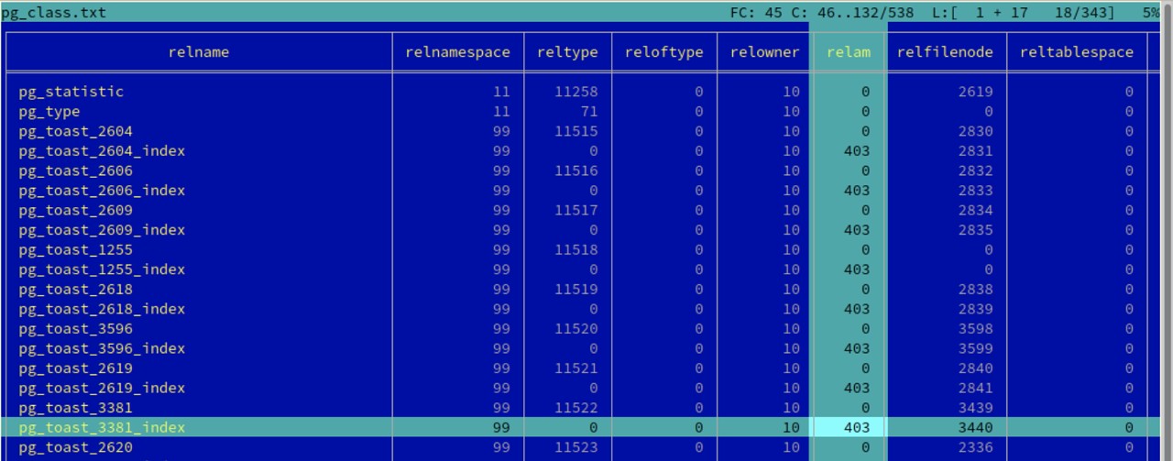Select the relfilenode column header
1173x461 pixels.
(945, 52)
